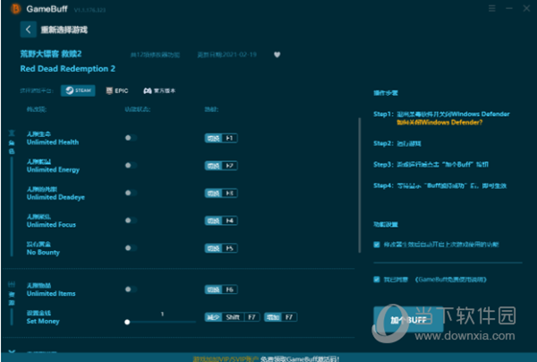
Task: Click the F1 hotkey button for Unlimited Health
Action: point(221,138)
